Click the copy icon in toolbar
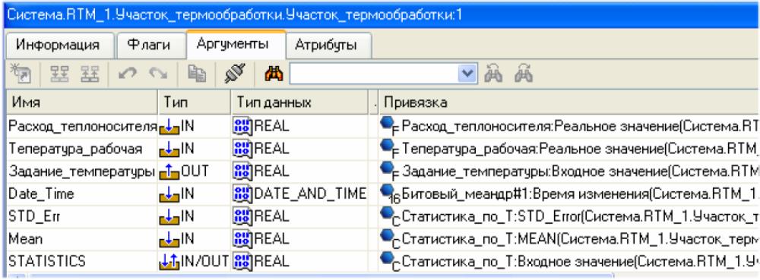Screen dimensions: 760x280 point(198,74)
